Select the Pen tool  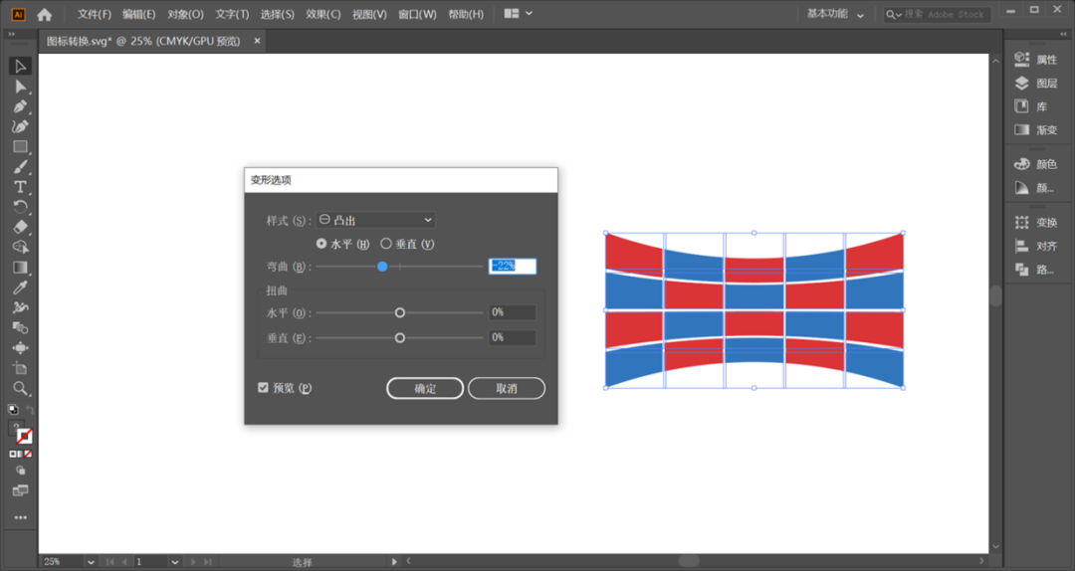click(20, 106)
